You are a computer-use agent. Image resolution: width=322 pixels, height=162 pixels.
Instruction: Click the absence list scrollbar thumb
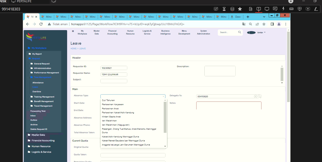pyautogui.click(x=165, y=117)
